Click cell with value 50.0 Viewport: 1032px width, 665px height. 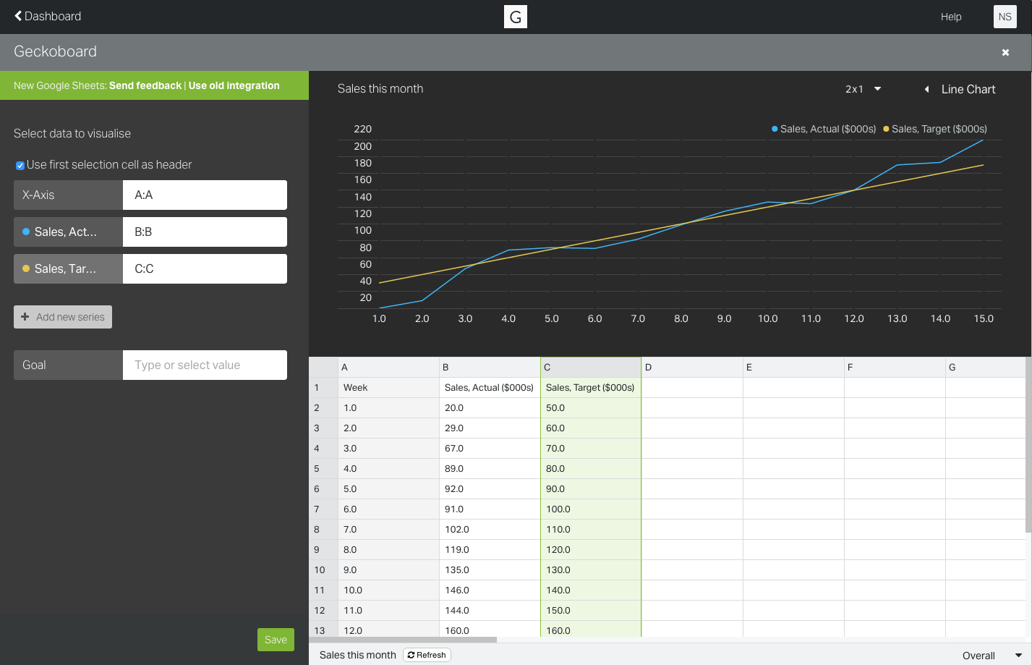point(591,408)
